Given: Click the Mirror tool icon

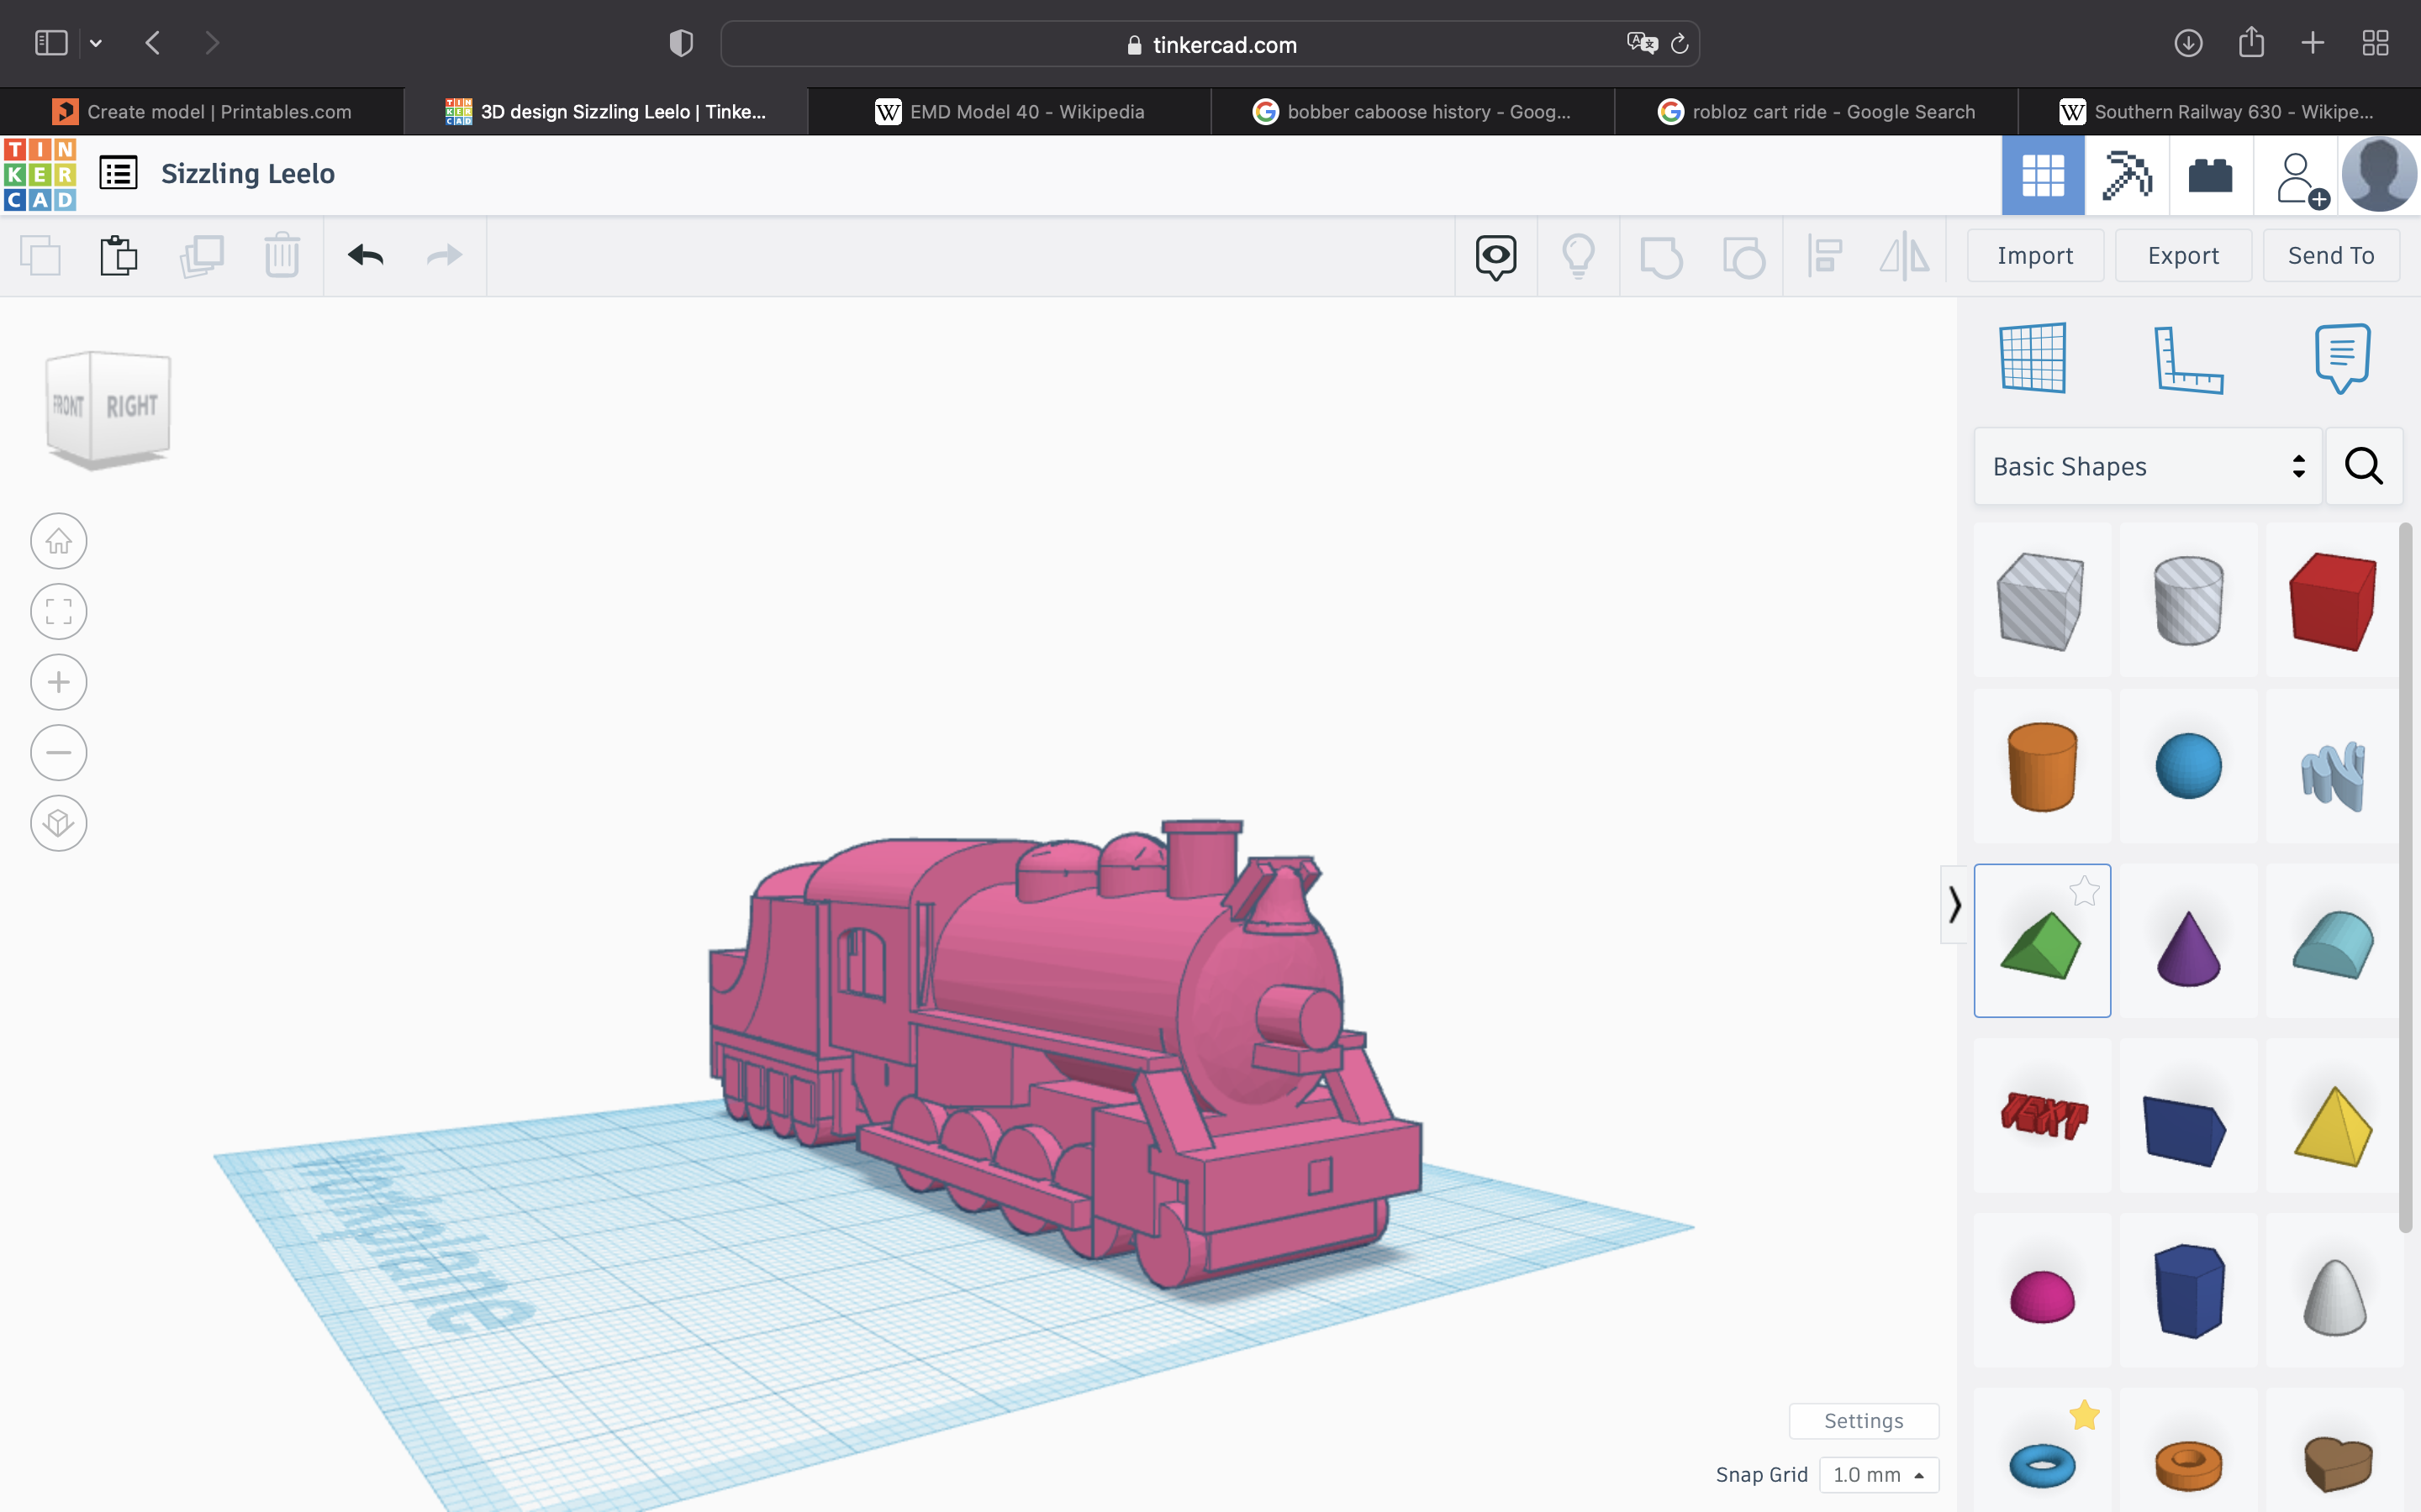Looking at the screenshot, I should click(x=1905, y=257).
